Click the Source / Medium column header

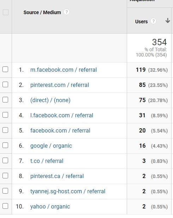tap(42, 12)
